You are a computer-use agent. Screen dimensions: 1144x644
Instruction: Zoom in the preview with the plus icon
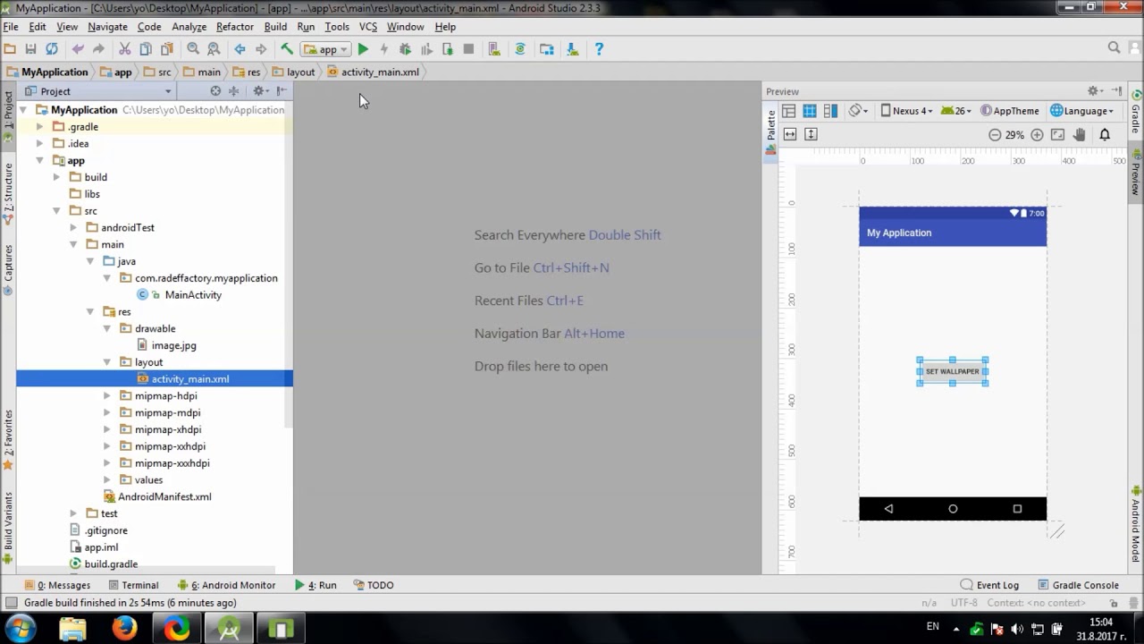pyautogui.click(x=1037, y=135)
